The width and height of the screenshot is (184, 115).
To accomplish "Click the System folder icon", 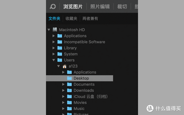I will 60,54.
